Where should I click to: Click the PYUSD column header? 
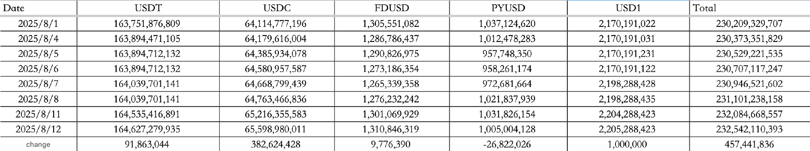pyautogui.click(x=508, y=8)
